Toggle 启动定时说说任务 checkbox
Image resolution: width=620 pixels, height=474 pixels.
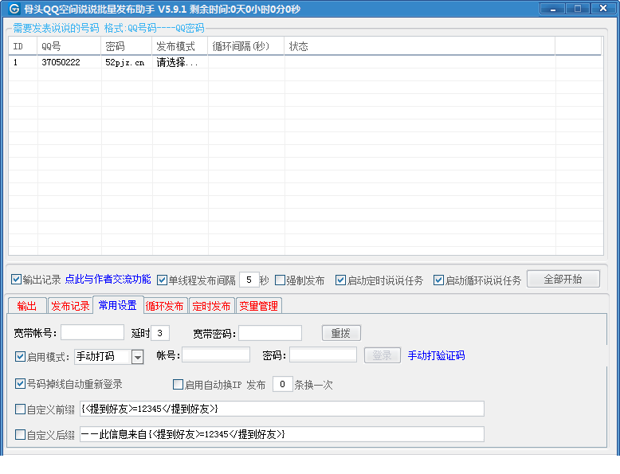(x=340, y=280)
